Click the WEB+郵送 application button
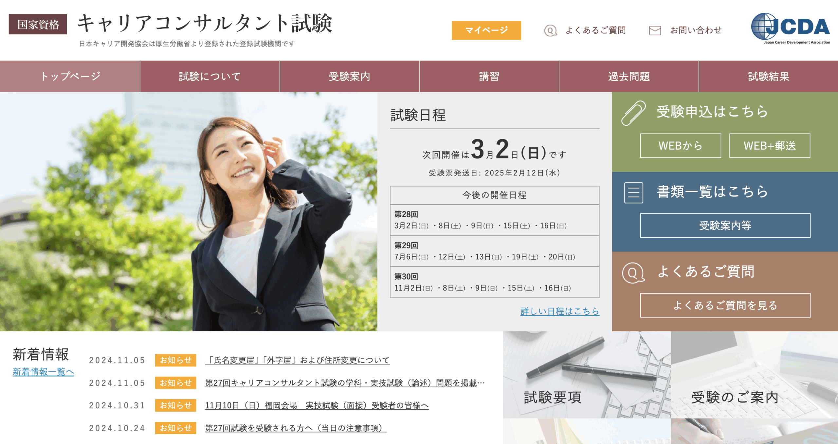The image size is (838, 444). [769, 146]
